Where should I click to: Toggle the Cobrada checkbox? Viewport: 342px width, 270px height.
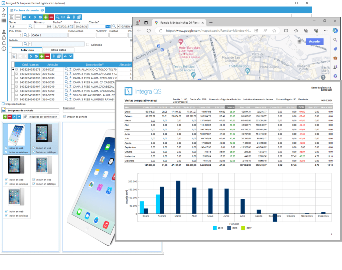point(88,44)
